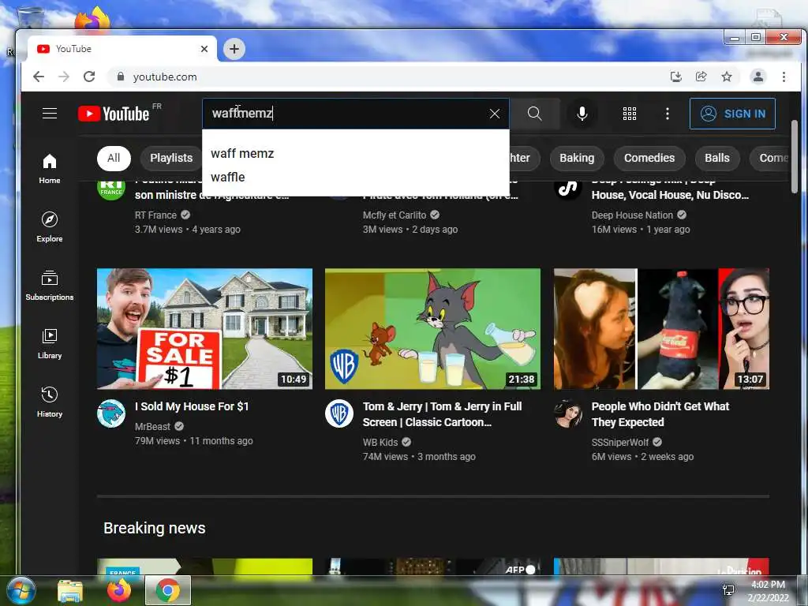Image resolution: width=808 pixels, height=606 pixels.
Task: Click the SSSniperWolf channel avatar
Action: point(568,413)
